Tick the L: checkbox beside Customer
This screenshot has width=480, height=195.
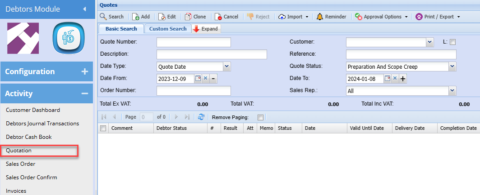[x=453, y=42]
